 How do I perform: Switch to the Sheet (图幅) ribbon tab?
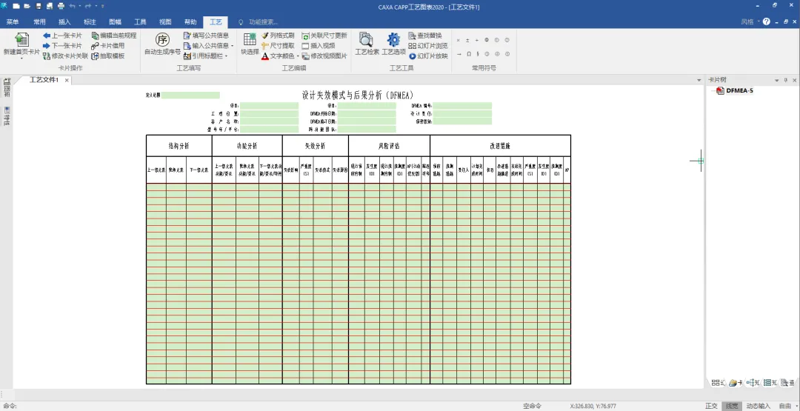[x=115, y=22]
